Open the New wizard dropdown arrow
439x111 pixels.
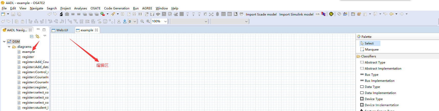click(8, 14)
